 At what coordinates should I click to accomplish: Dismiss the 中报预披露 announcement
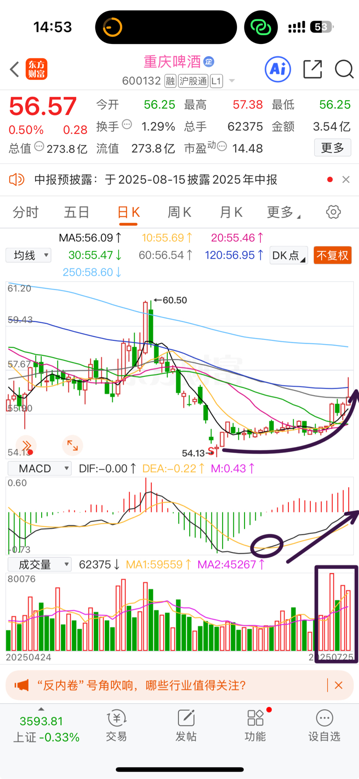click(346, 180)
